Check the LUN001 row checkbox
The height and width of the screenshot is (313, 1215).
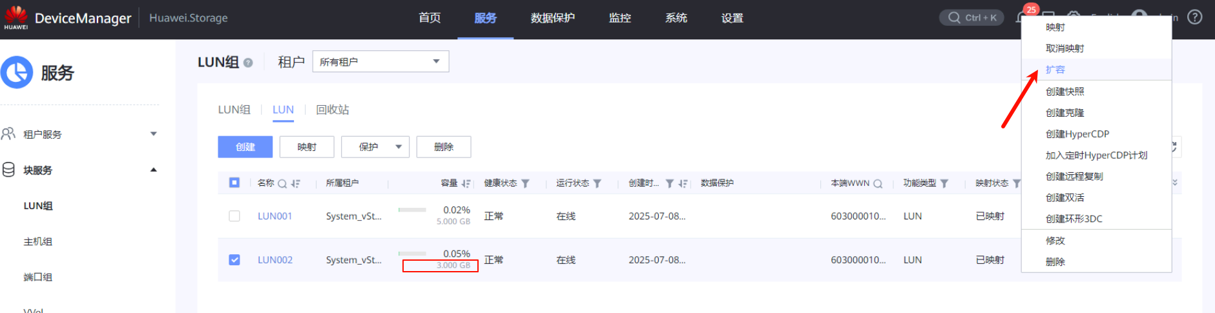pos(234,216)
